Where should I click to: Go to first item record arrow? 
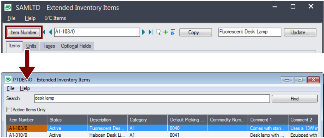click(x=44, y=32)
